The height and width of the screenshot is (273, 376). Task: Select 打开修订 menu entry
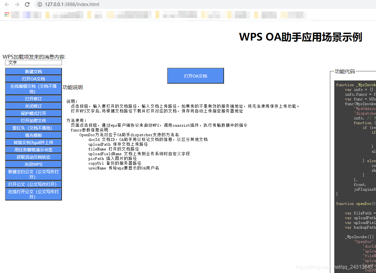point(33,98)
